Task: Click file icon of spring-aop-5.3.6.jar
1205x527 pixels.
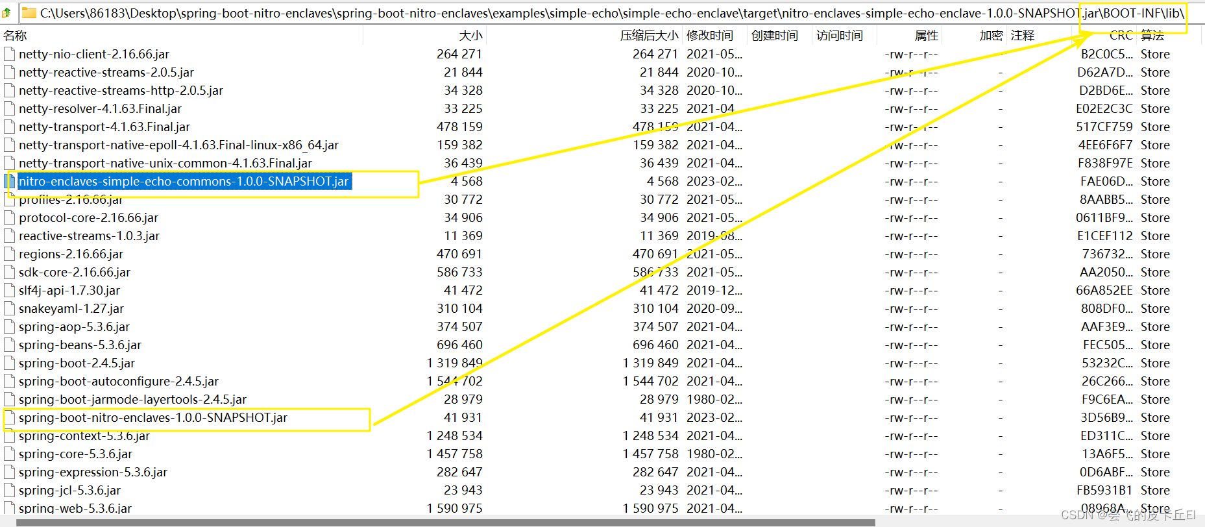Action: [x=9, y=326]
